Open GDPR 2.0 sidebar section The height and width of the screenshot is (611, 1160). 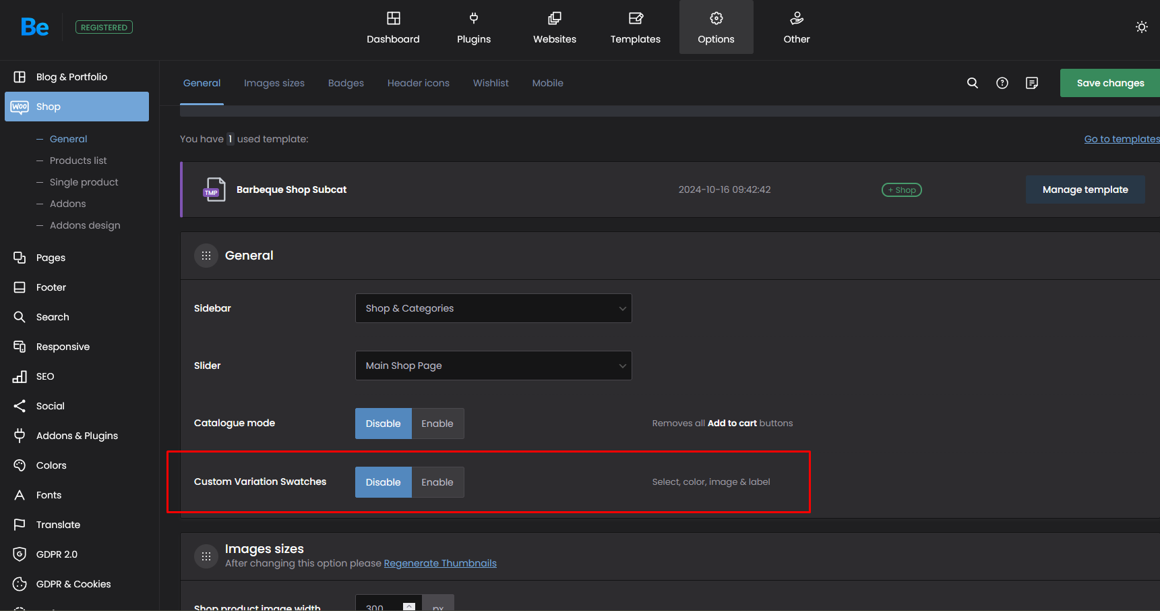[x=77, y=554]
